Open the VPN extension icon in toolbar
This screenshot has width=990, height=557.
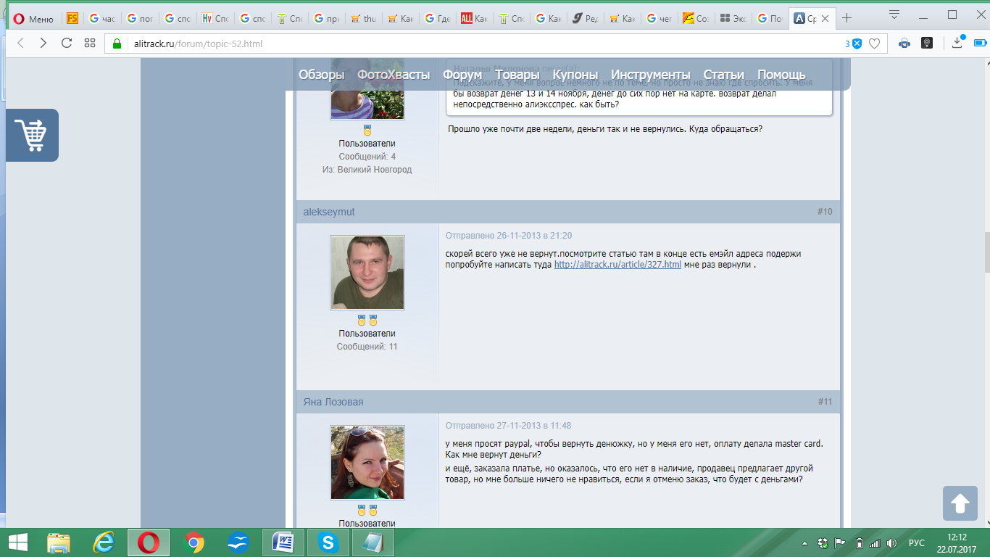(x=904, y=44)
